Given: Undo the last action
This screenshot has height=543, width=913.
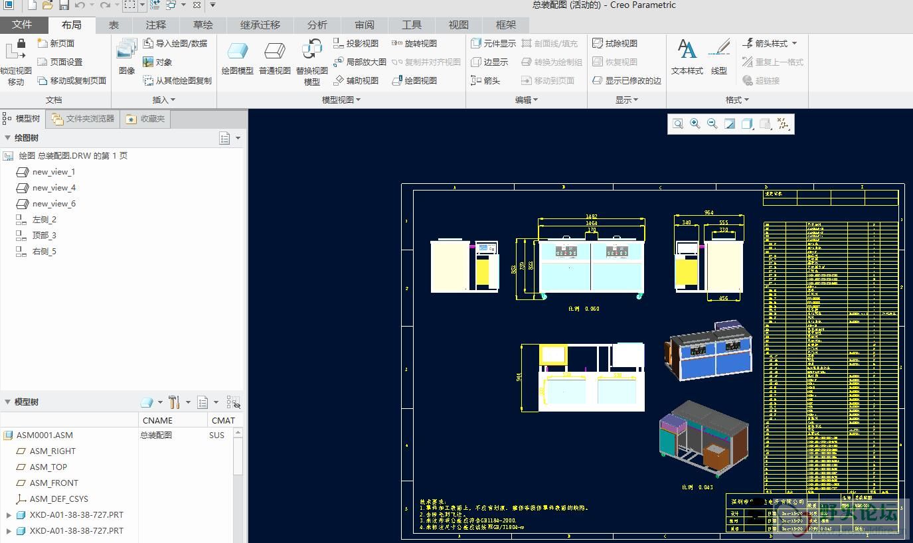Looking at the screenshot, I should tap(80, 5).
